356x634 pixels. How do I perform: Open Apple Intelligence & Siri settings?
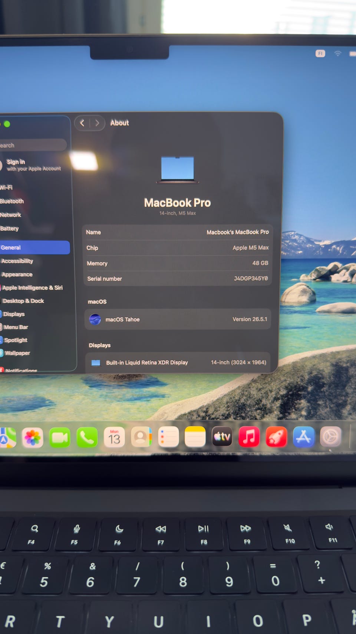(x=32, y=288)
